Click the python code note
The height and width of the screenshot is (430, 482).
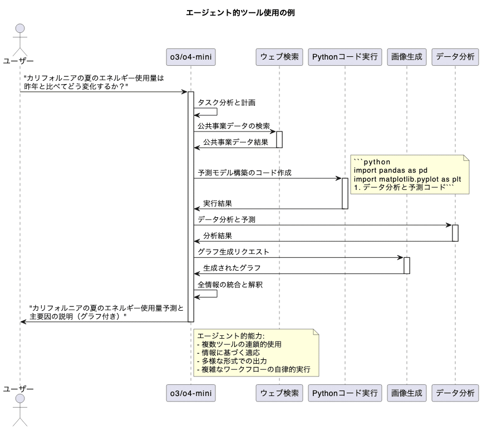tap(410, 175)
